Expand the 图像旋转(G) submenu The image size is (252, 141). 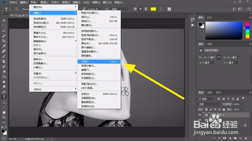point(53,41)
